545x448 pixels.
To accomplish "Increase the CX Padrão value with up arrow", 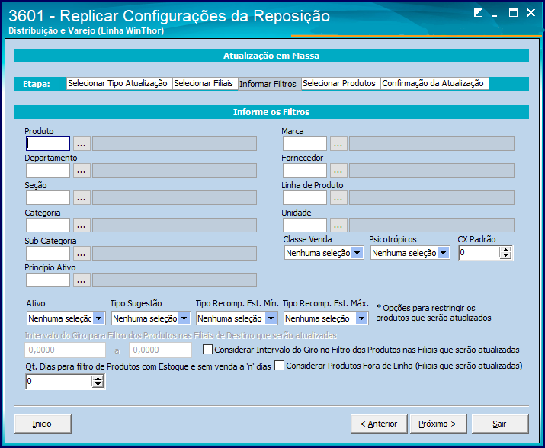I will (505, 250).
